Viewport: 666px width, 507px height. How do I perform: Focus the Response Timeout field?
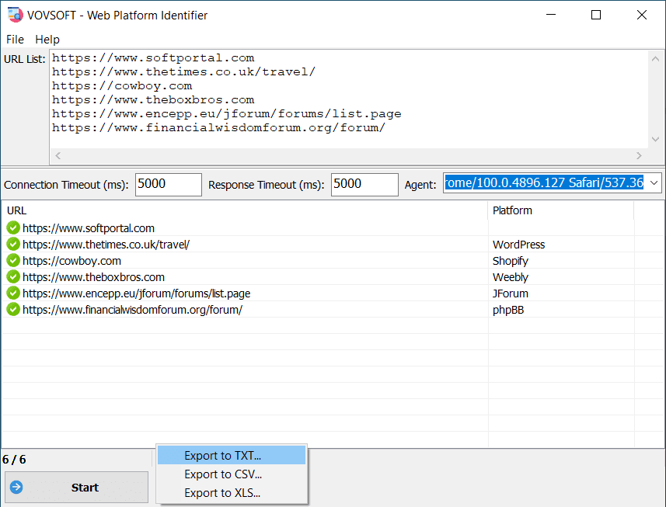(364, 185)
